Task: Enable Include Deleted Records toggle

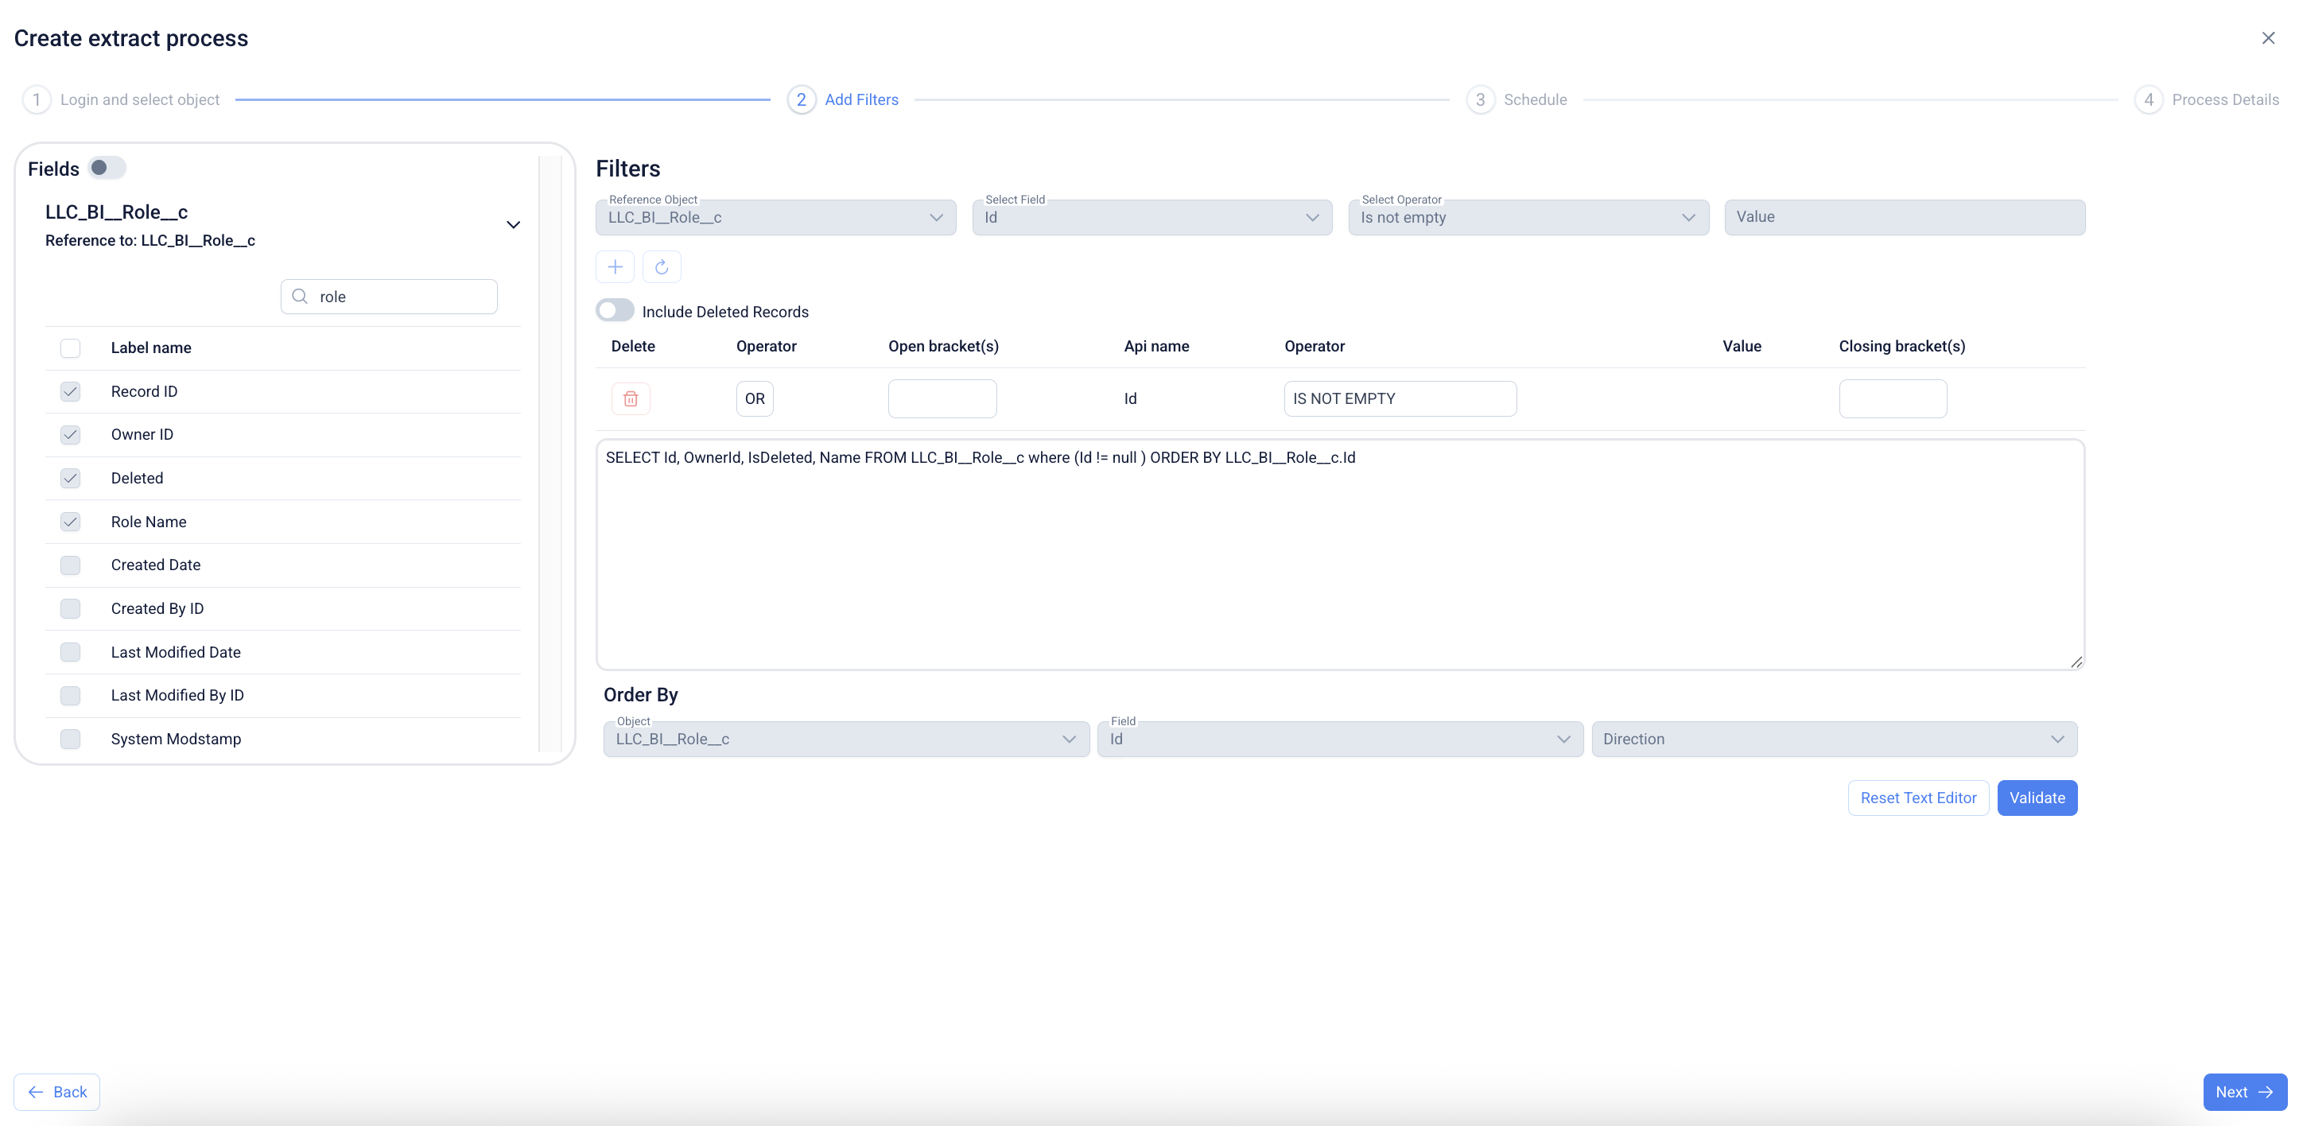Action: [615, 311]
